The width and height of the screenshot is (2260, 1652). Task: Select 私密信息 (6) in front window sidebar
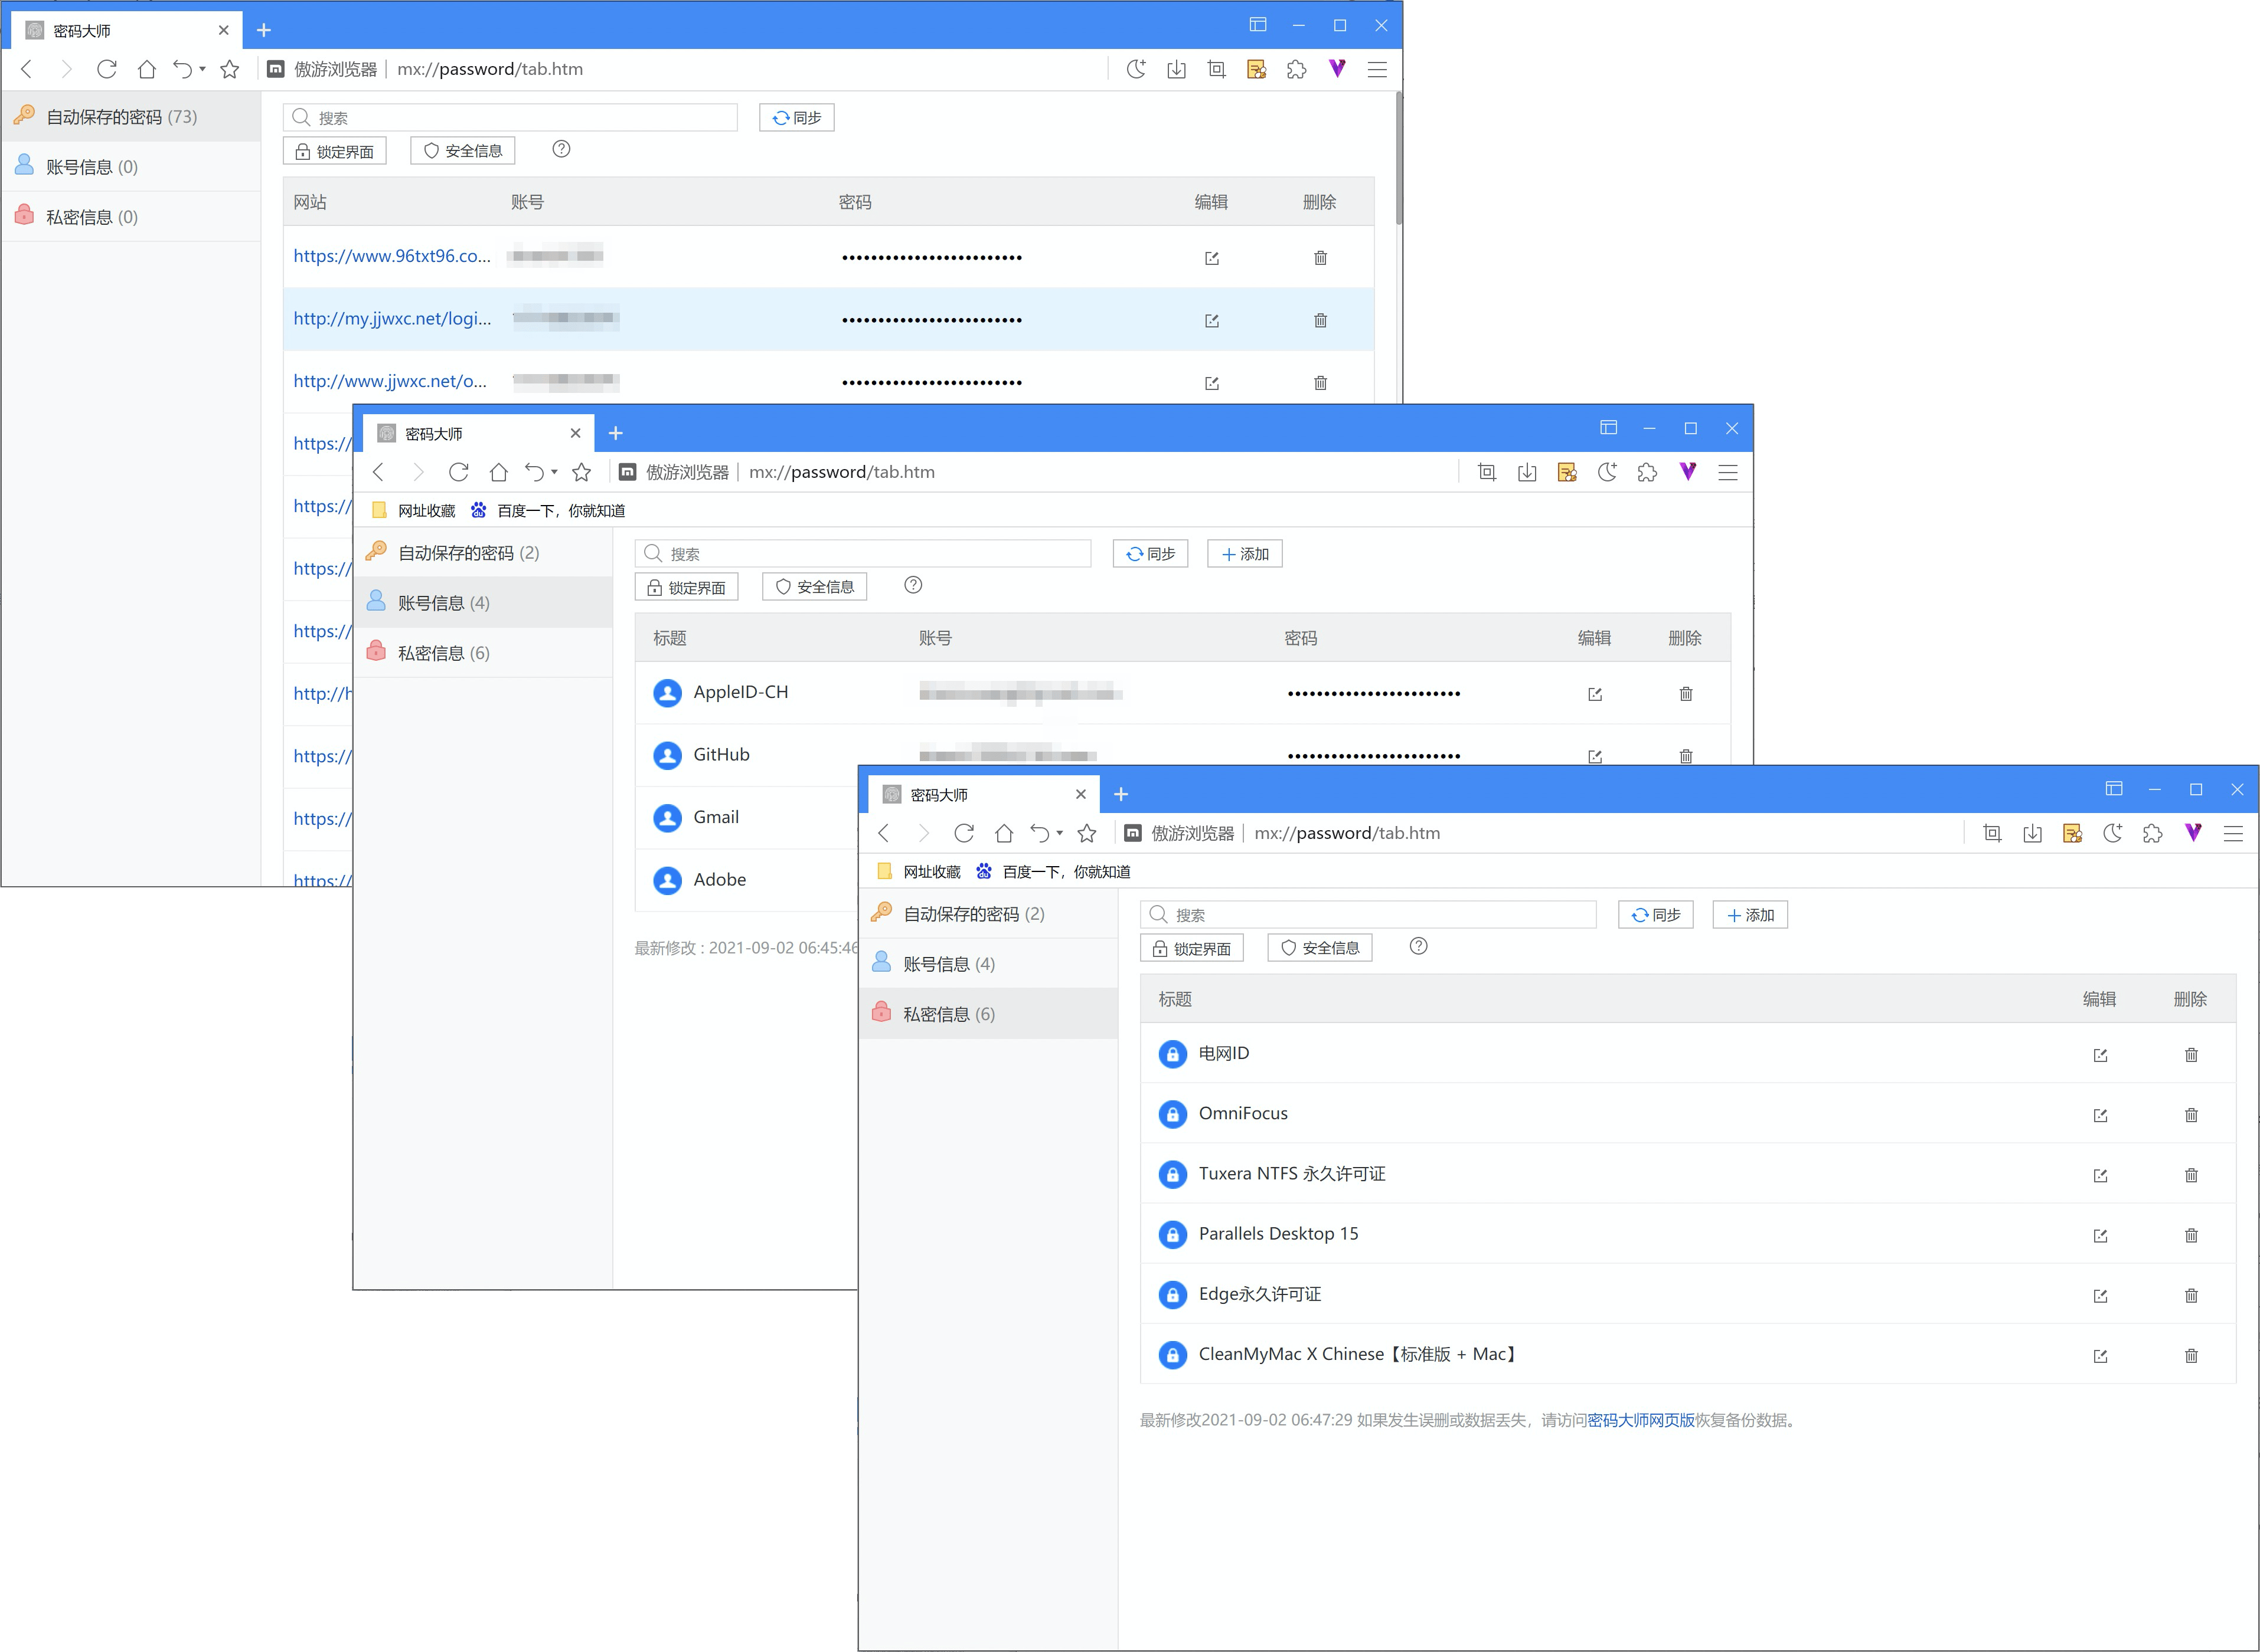pyautogui.click(x=988, y=1014)
